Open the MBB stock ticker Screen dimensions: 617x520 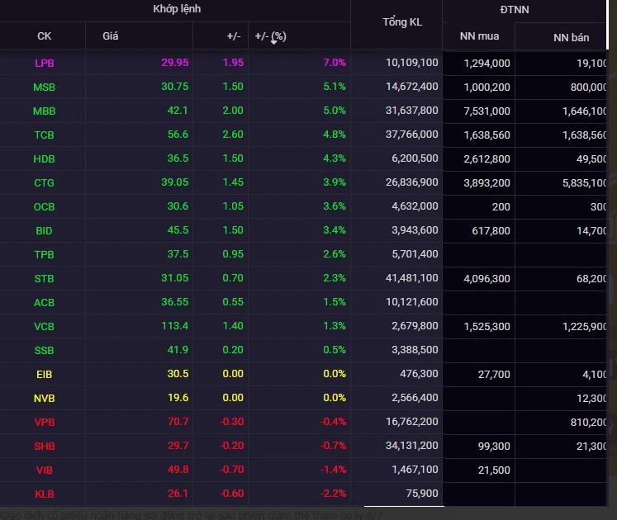click(45, 111)
